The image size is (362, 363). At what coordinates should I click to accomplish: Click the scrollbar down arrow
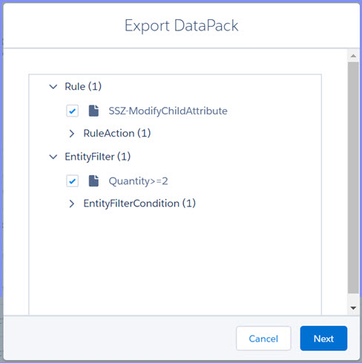pos(353,308)
